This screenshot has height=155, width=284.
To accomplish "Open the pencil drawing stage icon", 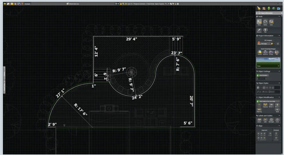I will 259,8.
